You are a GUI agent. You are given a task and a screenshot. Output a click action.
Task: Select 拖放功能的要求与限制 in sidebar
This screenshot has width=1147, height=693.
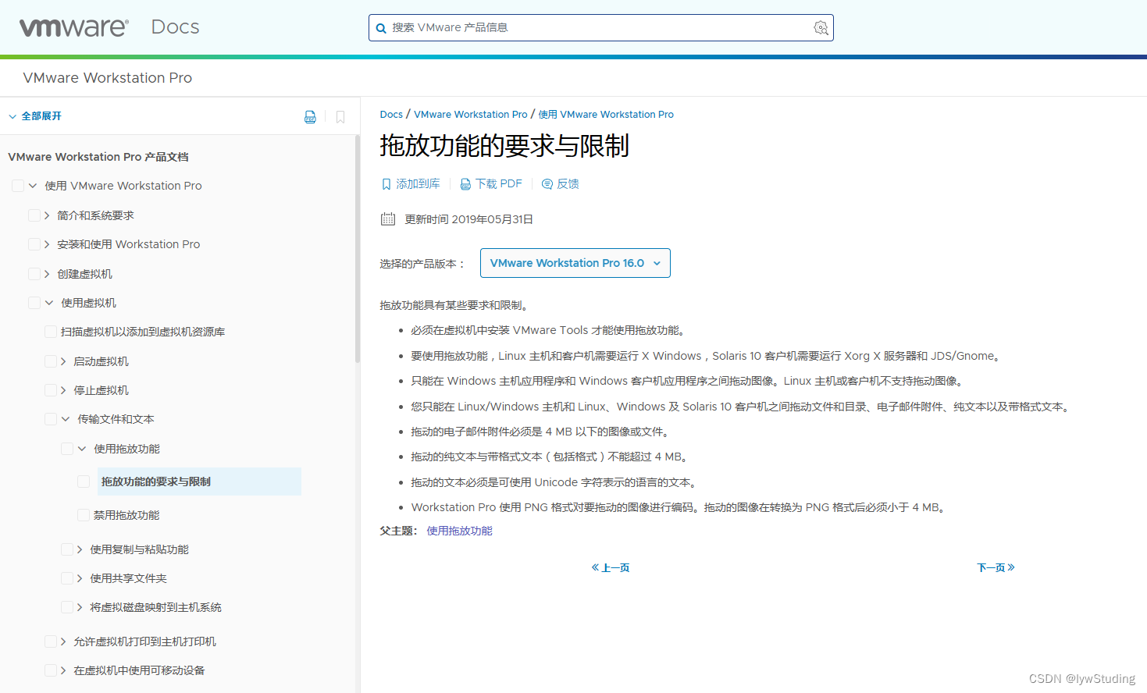click(199, 482)
